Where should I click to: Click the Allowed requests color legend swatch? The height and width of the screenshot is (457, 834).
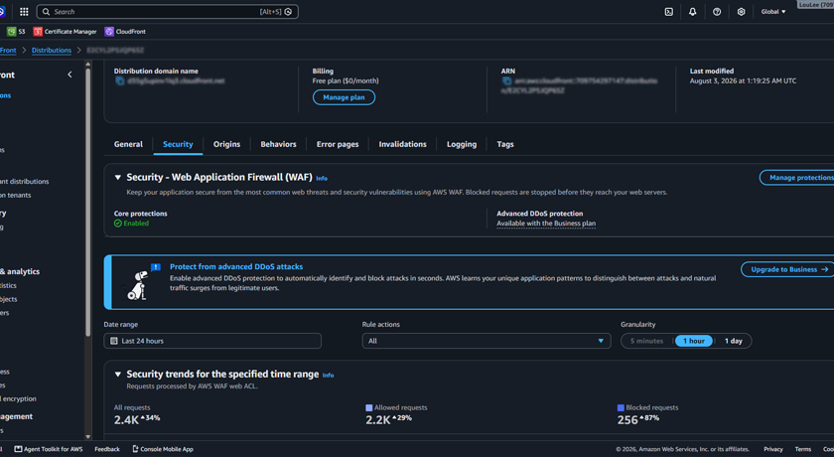click(x=369, y=408)
